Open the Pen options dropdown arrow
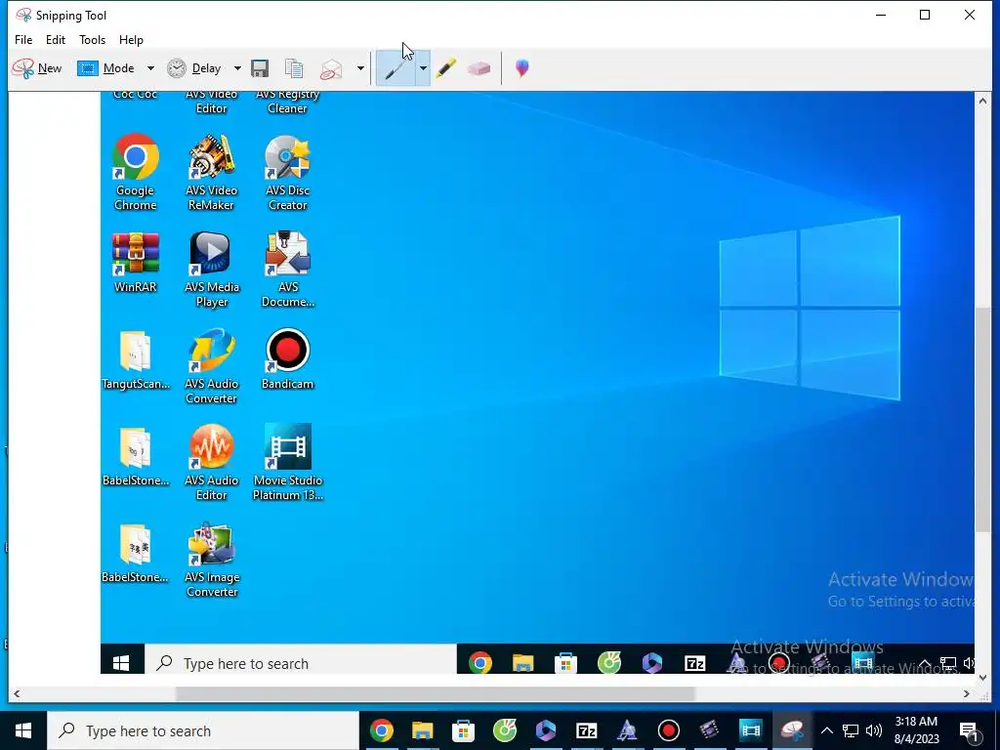Image resolution: width=1000 pixels, height=750 pixels. 423,68
